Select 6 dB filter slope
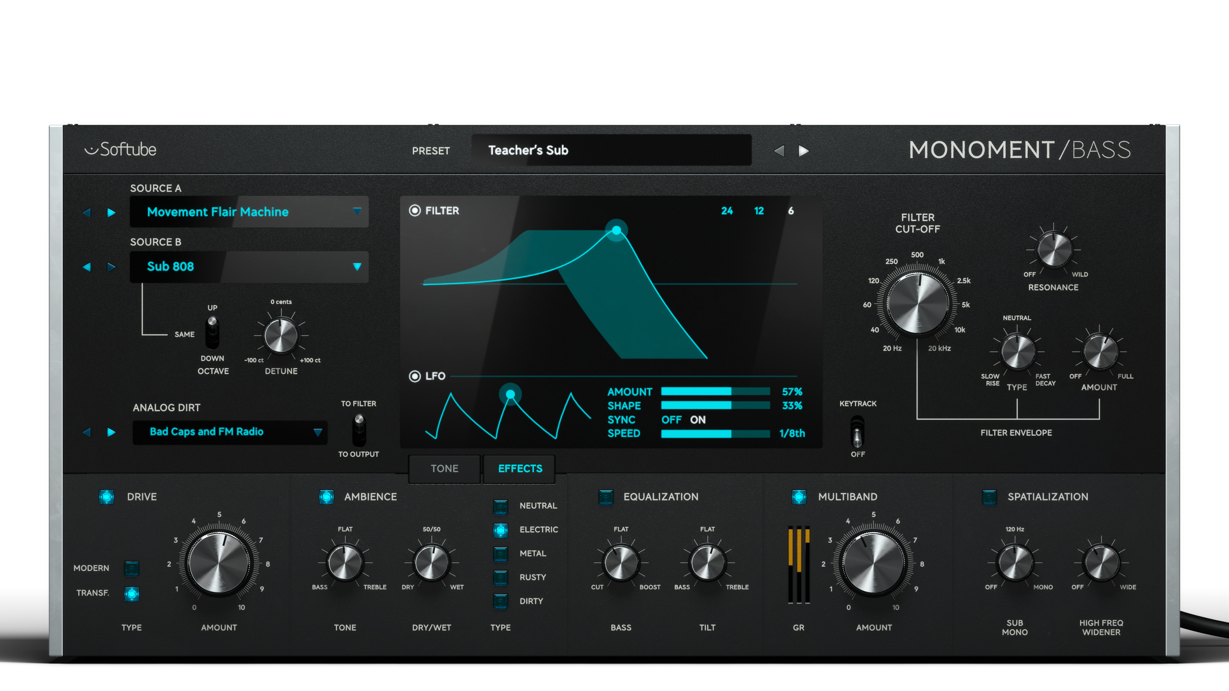1229x691 pixels. click(x=791, y=211)
